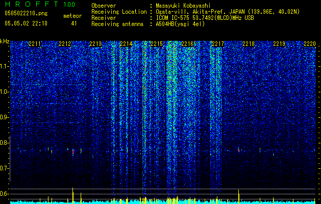Image resolution: width=321 pixels, height=204 pixels.
Task: Click the 2220 time marker
Action: tap(310, 44)
